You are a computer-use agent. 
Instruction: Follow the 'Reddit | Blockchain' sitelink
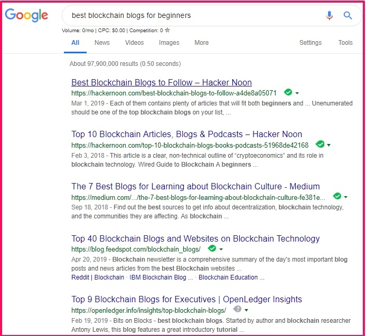point(98,277)
